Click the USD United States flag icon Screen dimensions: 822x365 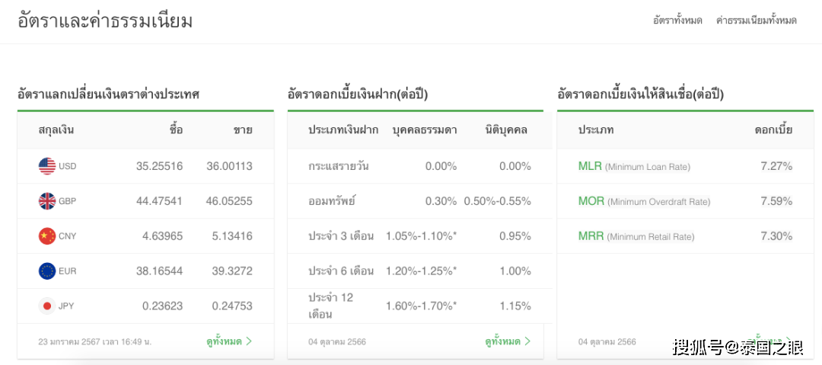(x=47, y=166)
